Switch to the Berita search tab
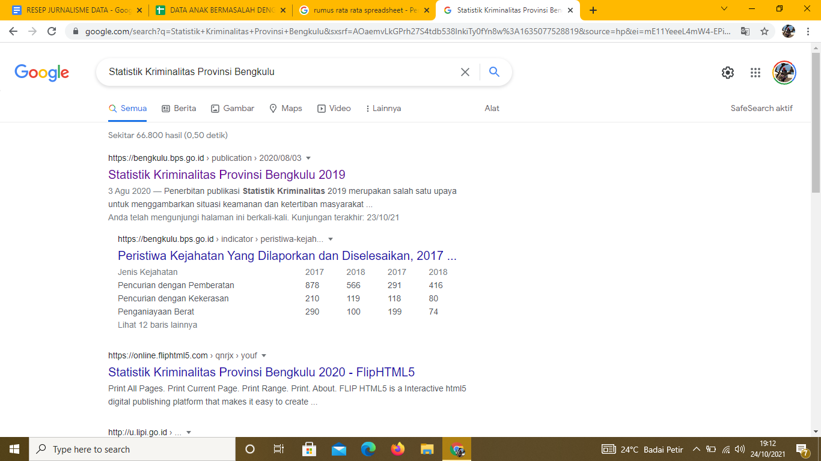821x461 pixels. 179,109
